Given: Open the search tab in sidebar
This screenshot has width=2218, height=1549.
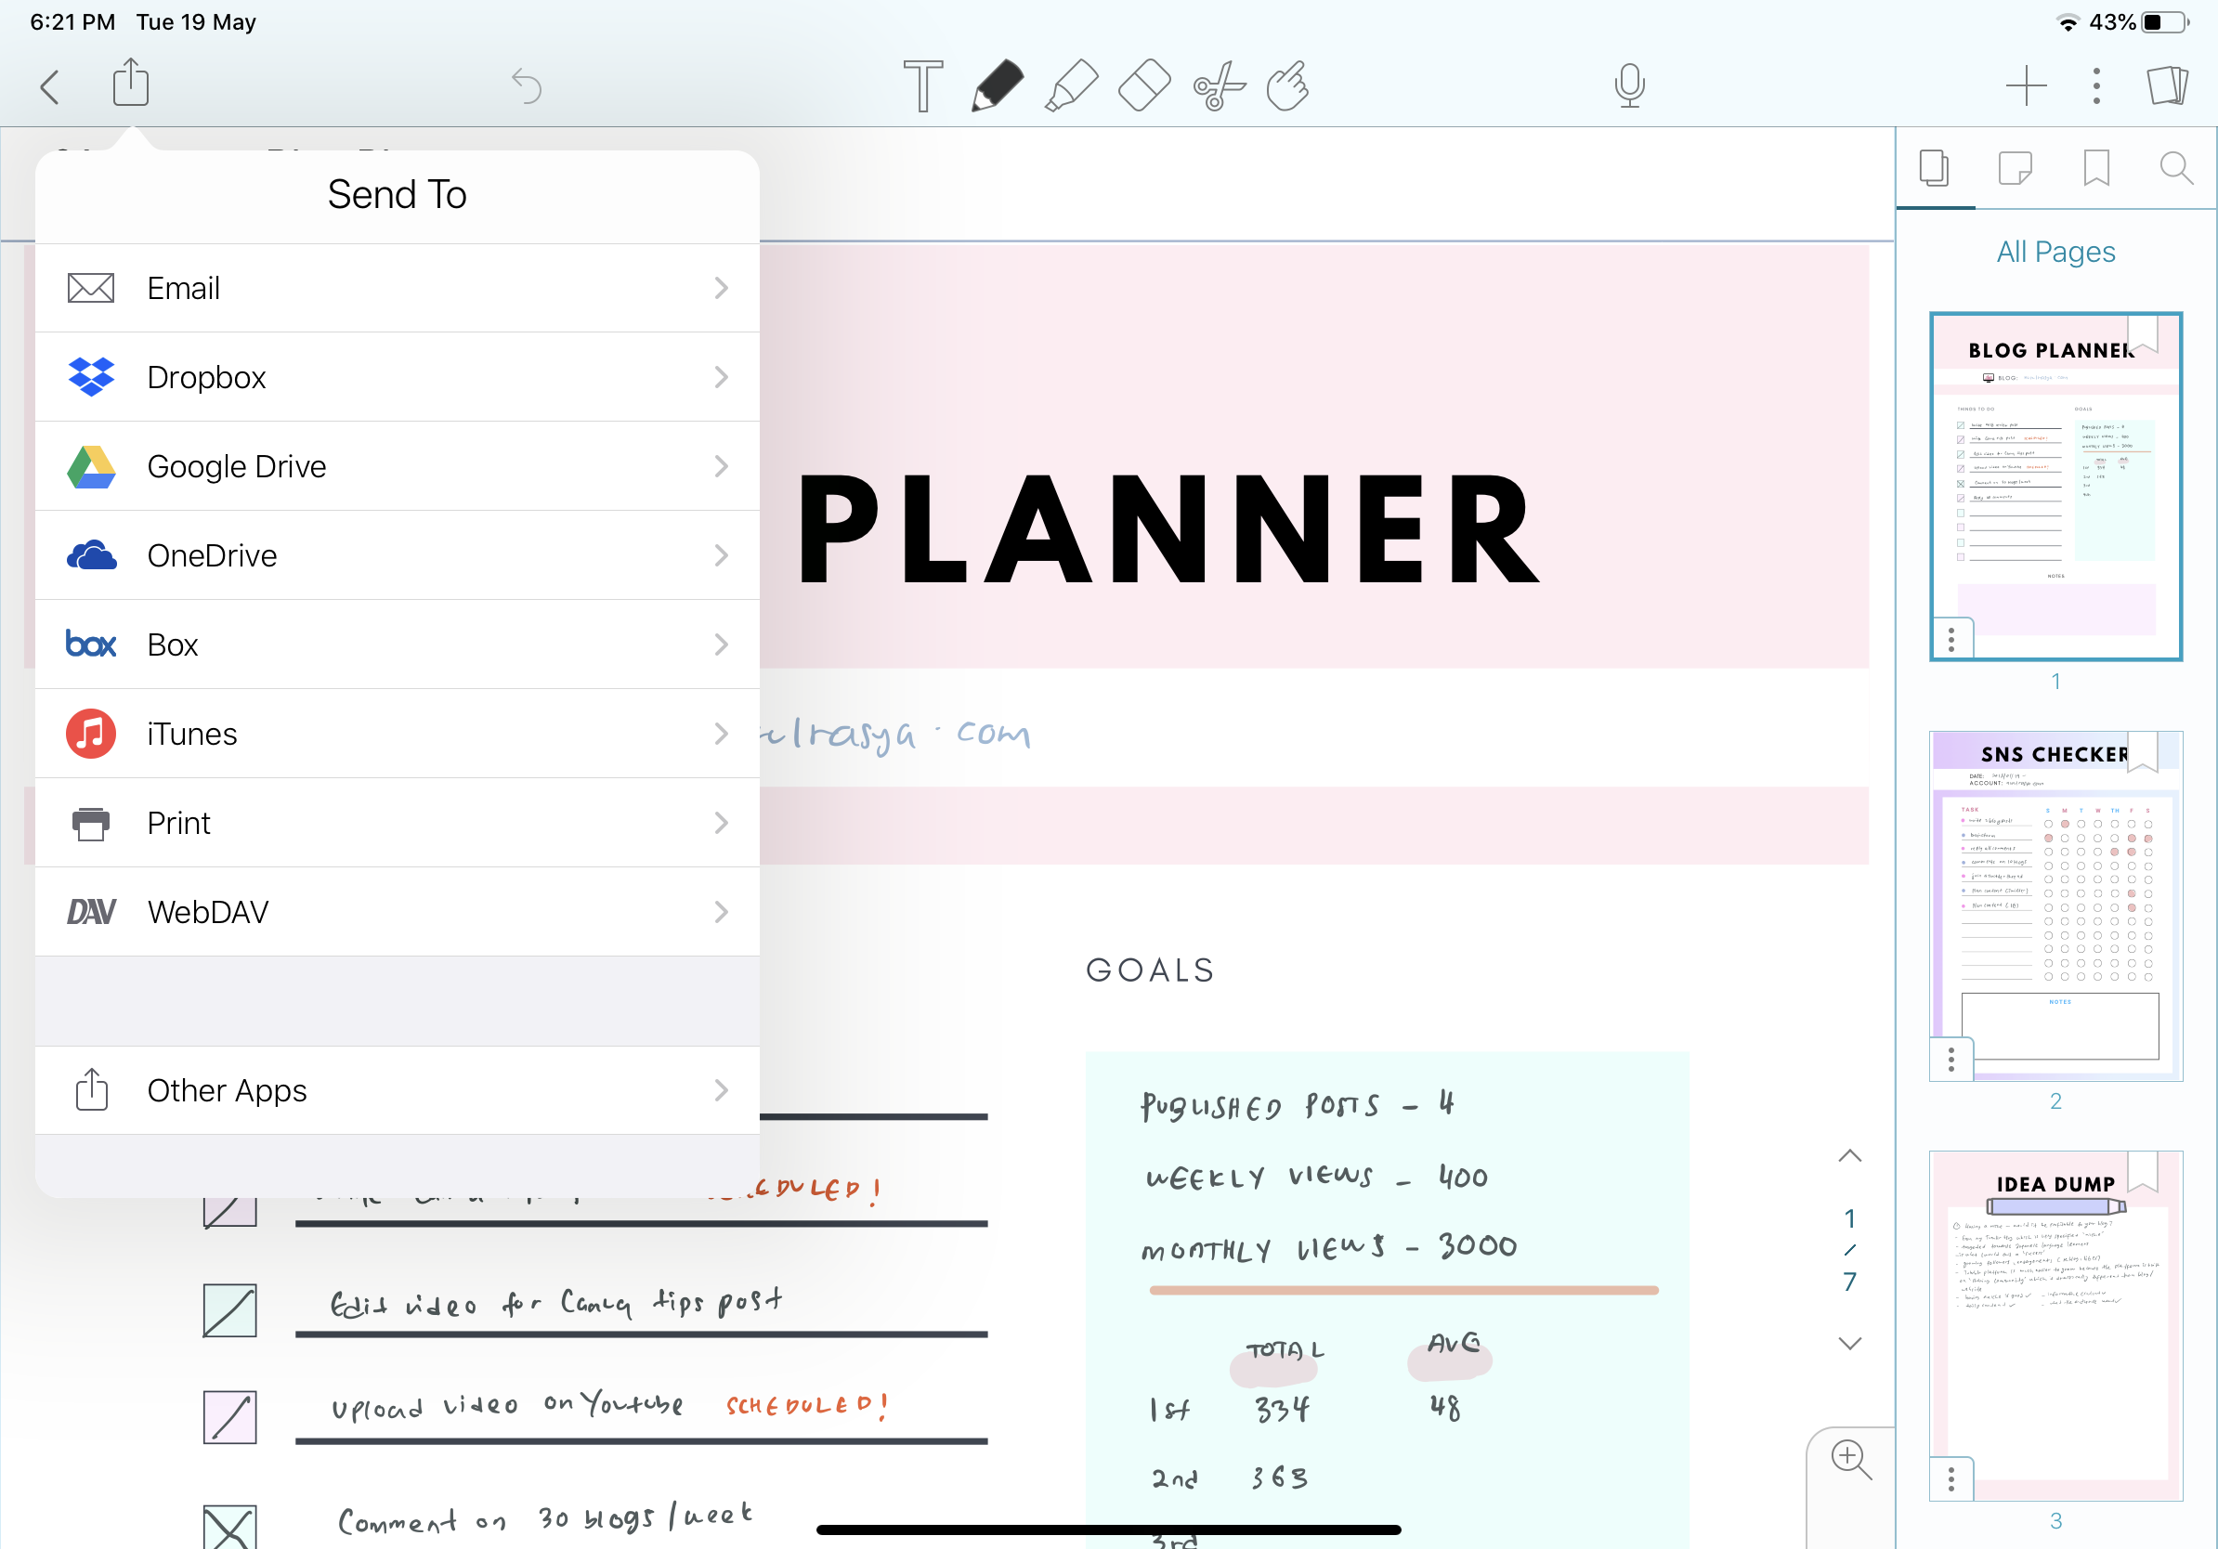Looking at the screenshot, I should point(2174,168).
